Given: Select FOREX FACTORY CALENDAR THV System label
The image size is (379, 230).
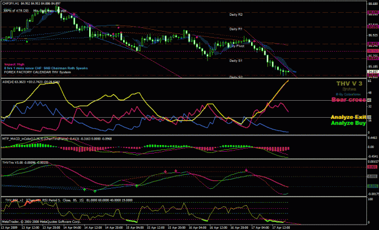Looking at the screenshot, I should [38, 72].
